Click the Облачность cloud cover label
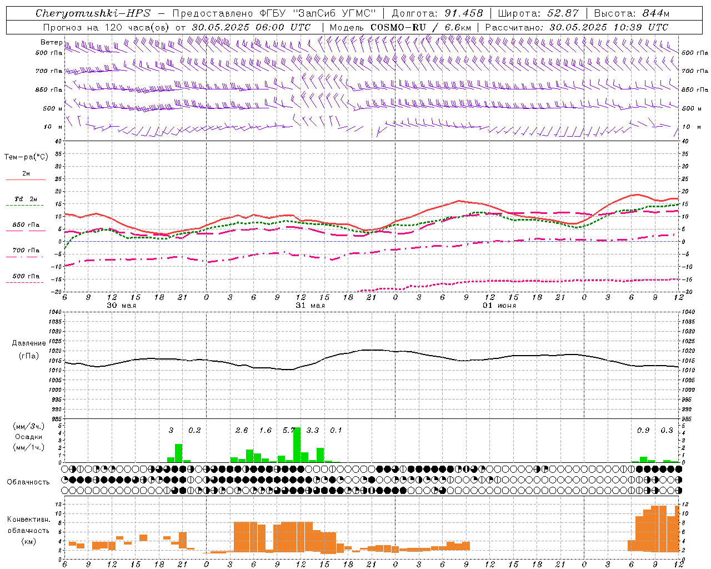711x569 pixels. click(x=28, y=482)
